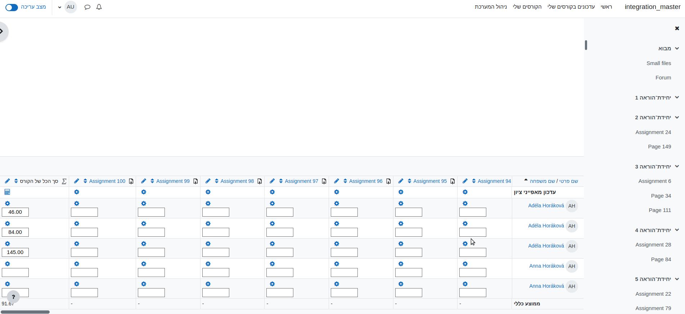Screen dimensions: 685x314
Task: Open Assignment 24 in course index
Action: click(653, 132)
